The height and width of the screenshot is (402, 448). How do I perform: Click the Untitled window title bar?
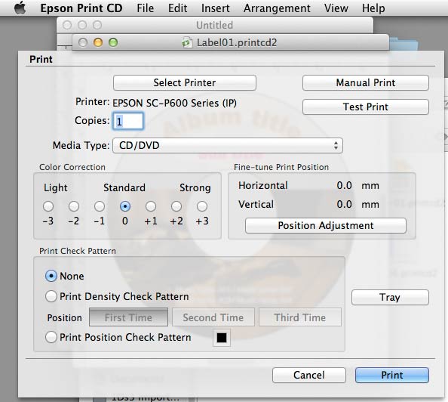click(x=215, y=25)
